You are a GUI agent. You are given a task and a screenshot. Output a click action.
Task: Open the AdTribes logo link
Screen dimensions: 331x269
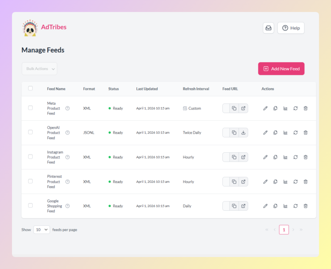coord(44,27)
